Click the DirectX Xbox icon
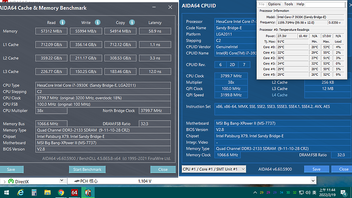352x198 pixels. point(11,181)
